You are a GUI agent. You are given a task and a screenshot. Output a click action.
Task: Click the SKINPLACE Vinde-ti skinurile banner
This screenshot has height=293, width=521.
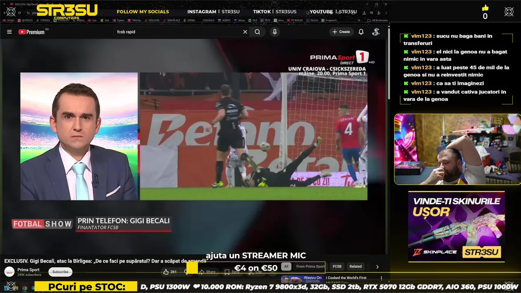(456, 227)
